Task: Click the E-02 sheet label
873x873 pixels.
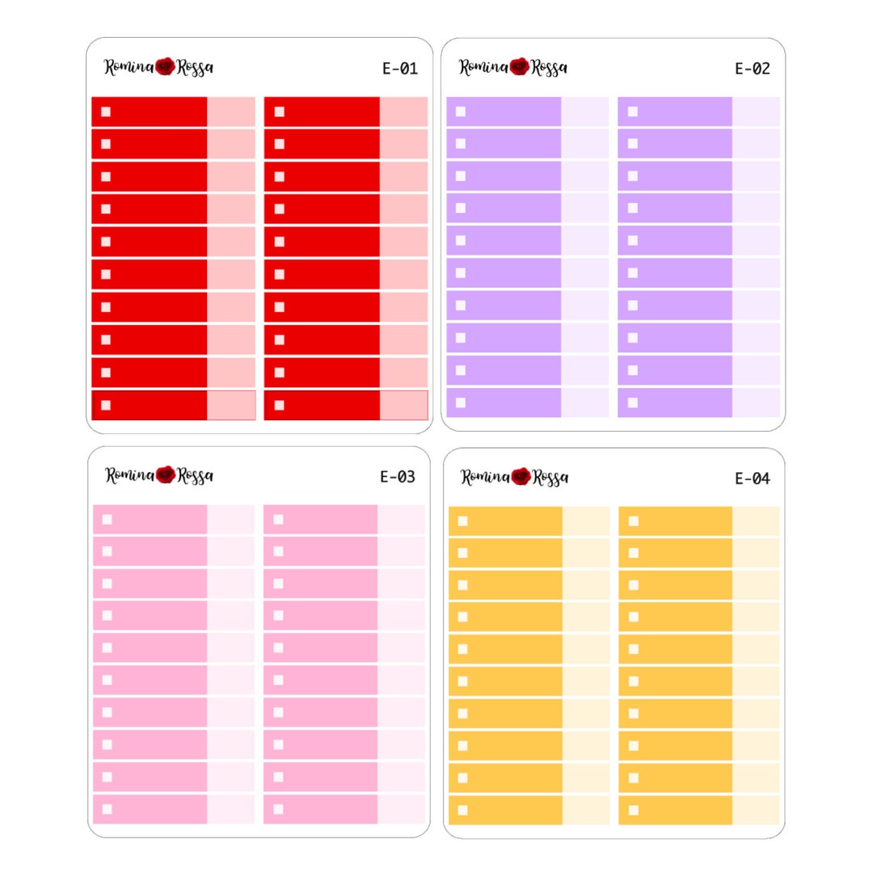Action: coord(753,69)
